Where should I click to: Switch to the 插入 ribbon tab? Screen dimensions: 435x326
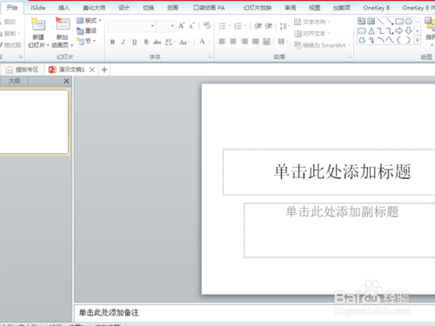(64, 8)
